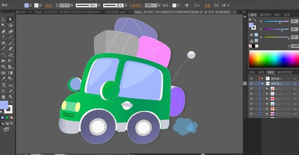Select the Hand tool

[3, 97]
